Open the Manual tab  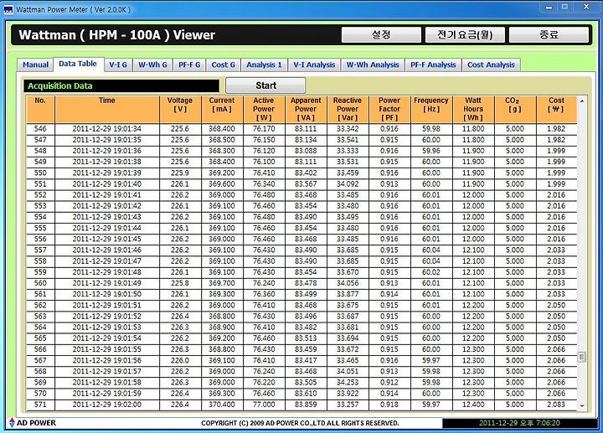pos(35,64)
